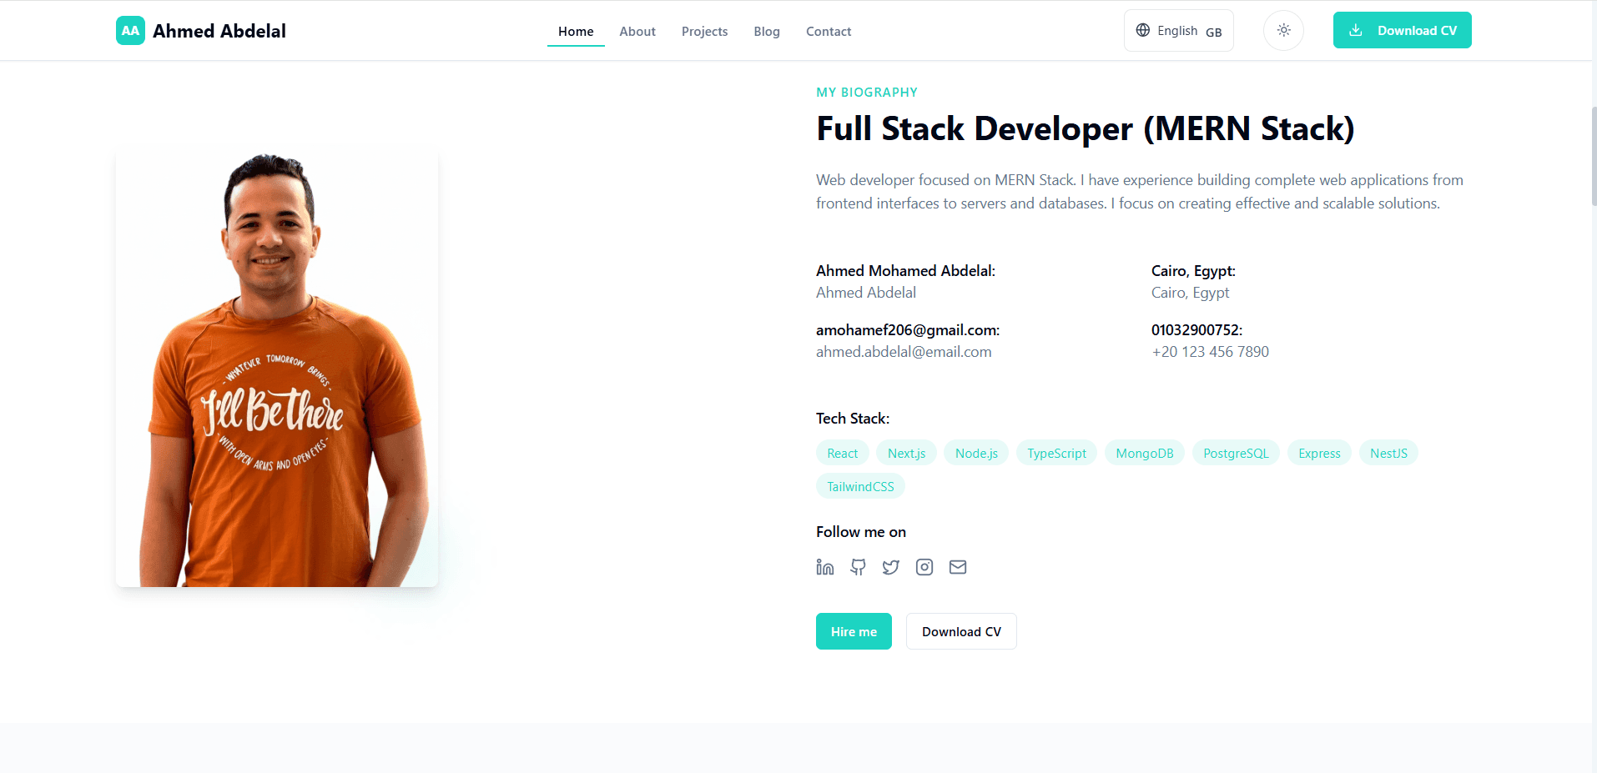
Task: Click the header Download CV button
Action: tap(1402, 30)
